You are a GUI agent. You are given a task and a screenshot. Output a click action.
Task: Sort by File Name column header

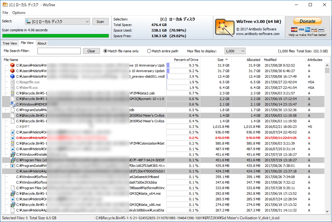click(84, 60)
